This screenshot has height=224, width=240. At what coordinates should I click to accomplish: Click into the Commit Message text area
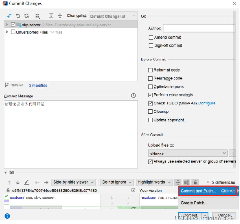coord(71,135)
